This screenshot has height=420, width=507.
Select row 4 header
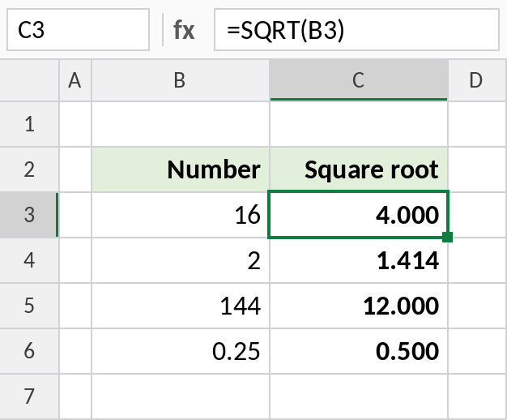[x=29, y=260]
